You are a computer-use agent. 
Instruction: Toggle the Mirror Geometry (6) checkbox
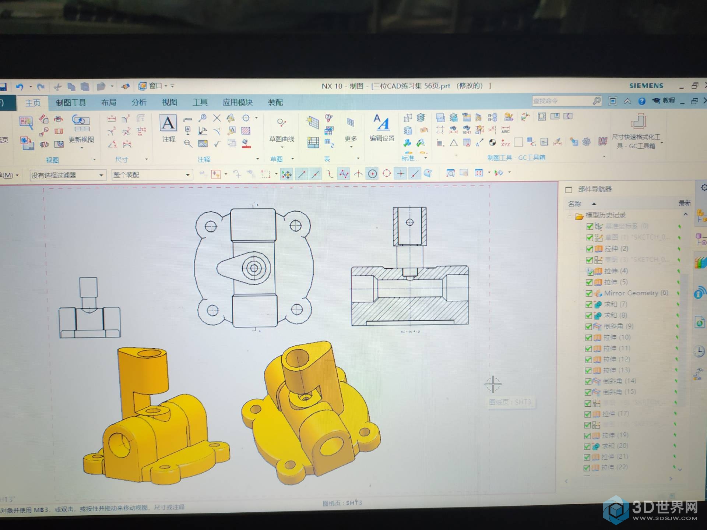point(589,293)
